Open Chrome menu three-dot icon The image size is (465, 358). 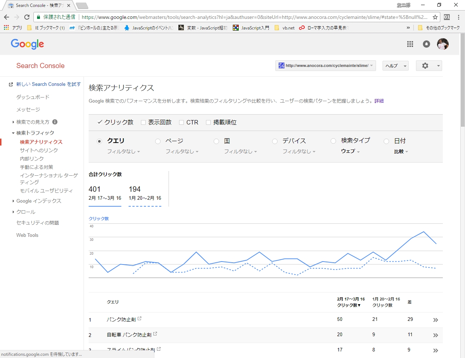(x=458, y=17)
